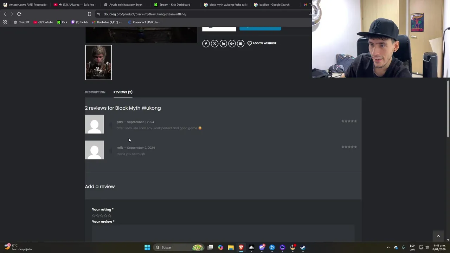Select fifth star in Your rating
Screen dimensions: 450x253
click(109, 216)
